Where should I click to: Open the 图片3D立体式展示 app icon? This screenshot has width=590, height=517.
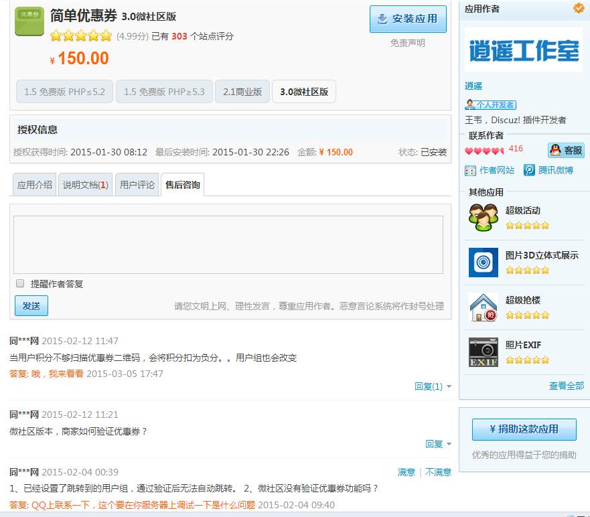(x=482, y=263)
